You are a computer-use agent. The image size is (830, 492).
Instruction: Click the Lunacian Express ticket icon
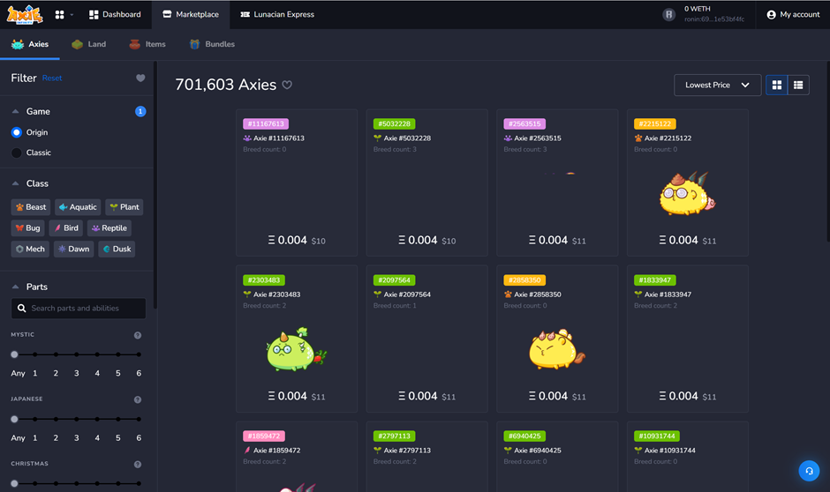pyautogui.click(x=245, y=14)
